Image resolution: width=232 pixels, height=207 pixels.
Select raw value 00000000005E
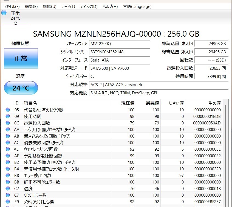[x=207, y=149]
